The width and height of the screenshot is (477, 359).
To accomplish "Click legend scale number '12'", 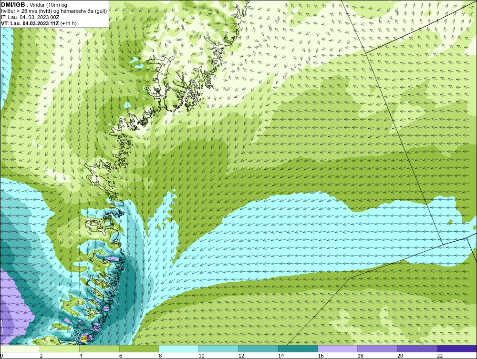I will [241, 356].
